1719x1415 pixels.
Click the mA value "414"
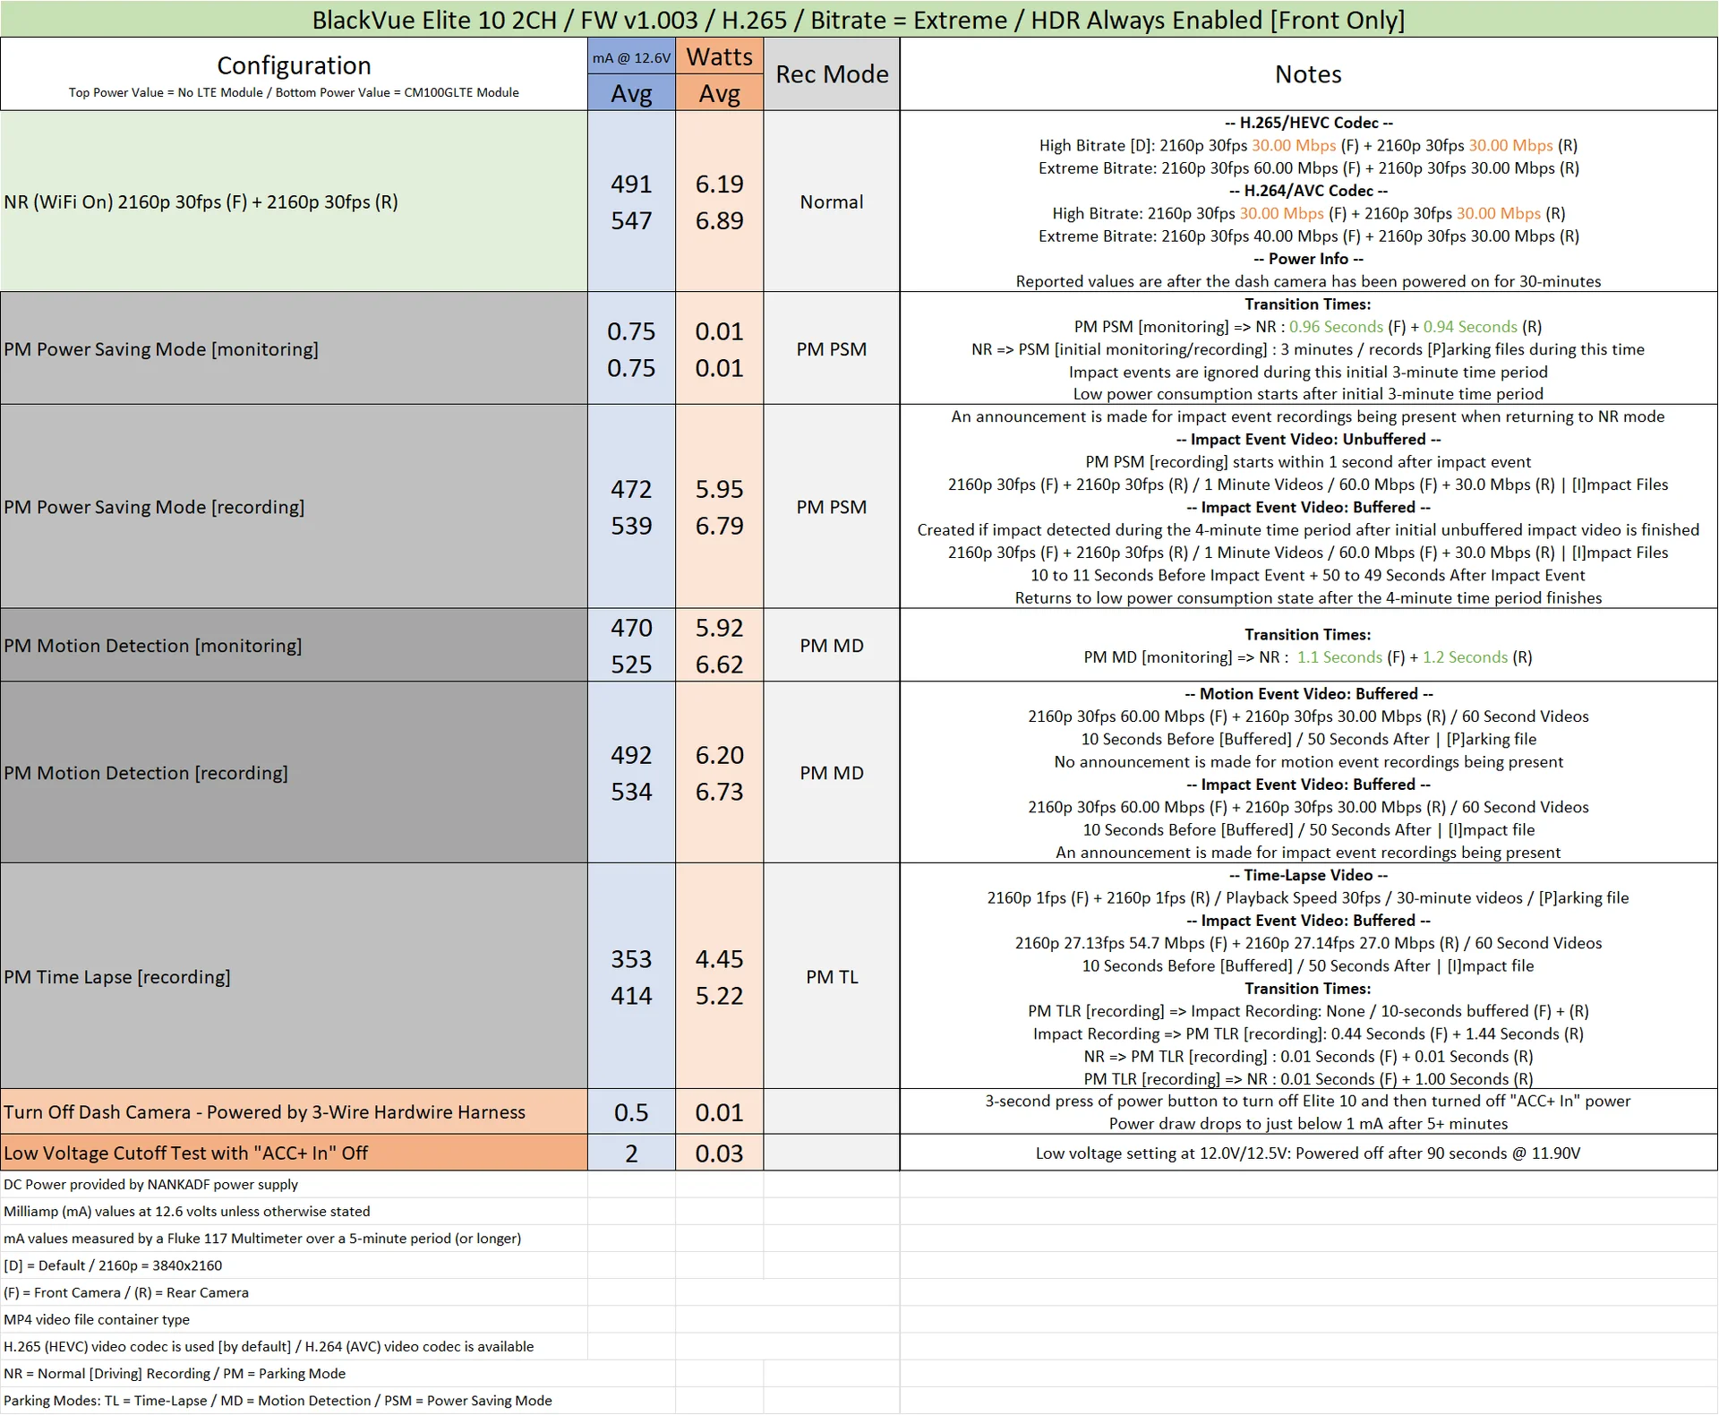pos(631,996)
